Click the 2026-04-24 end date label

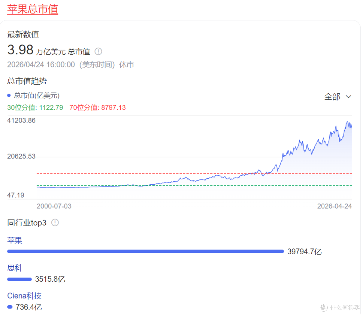[x=334, y=206]
